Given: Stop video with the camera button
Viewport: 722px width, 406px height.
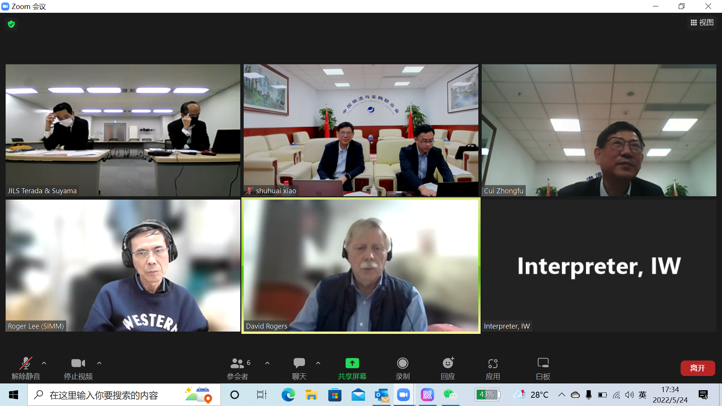Looking at the screenshot, I should (x=78, y=363).
